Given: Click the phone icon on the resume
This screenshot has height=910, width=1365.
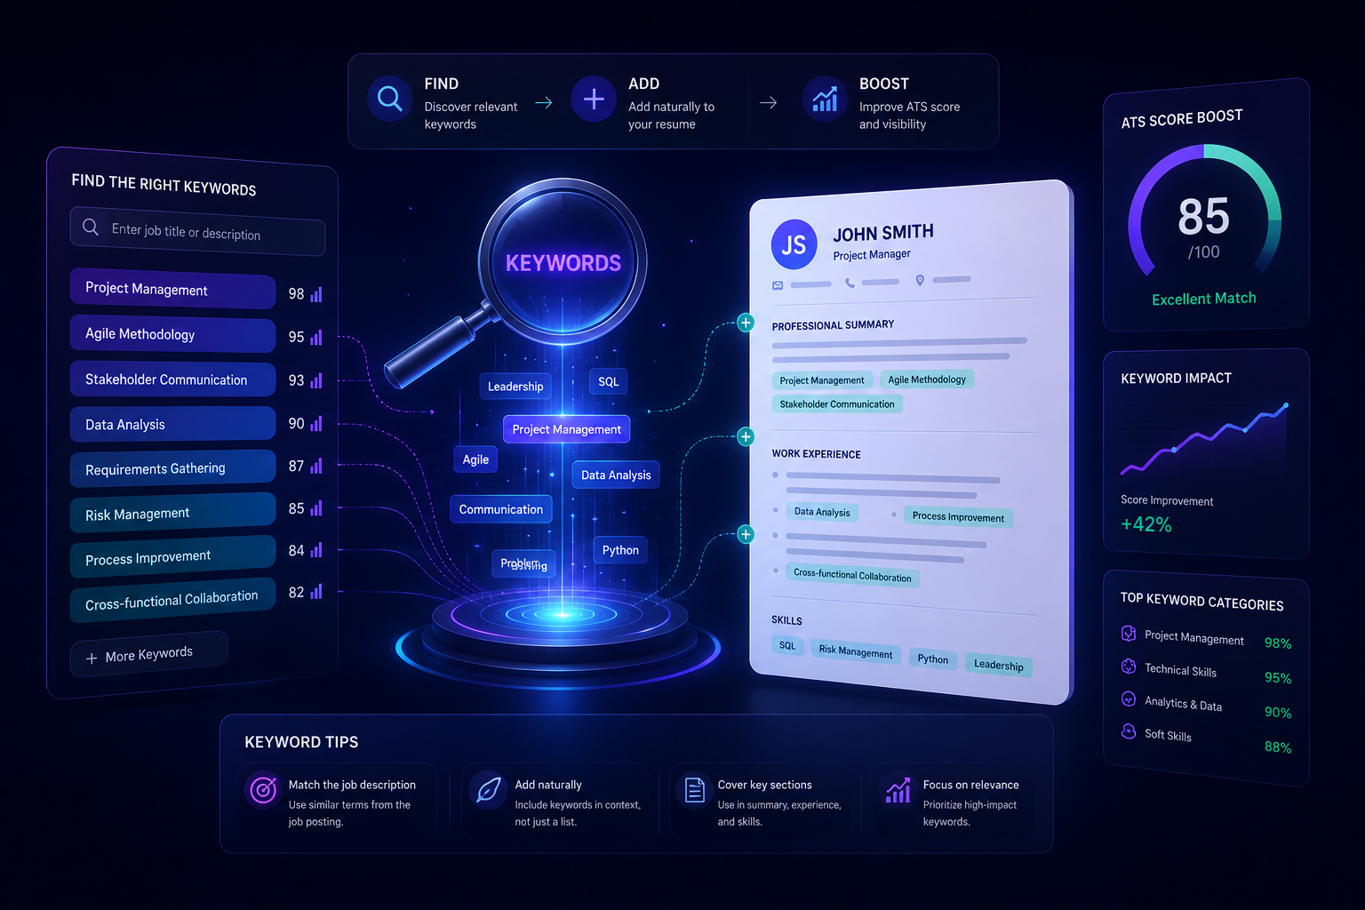Looking at the screenshot, I should [850, 283].
